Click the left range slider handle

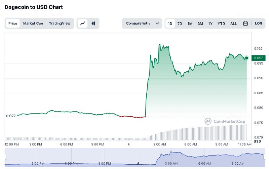(x=5, y=157)
